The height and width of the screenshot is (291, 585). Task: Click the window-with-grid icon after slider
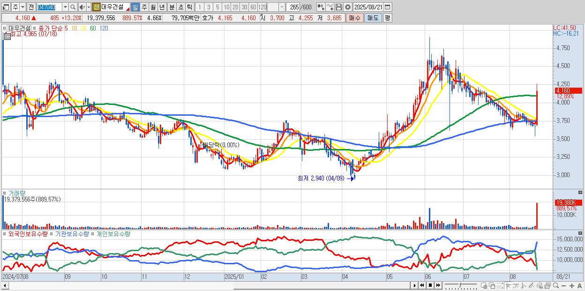pos(484,285)
